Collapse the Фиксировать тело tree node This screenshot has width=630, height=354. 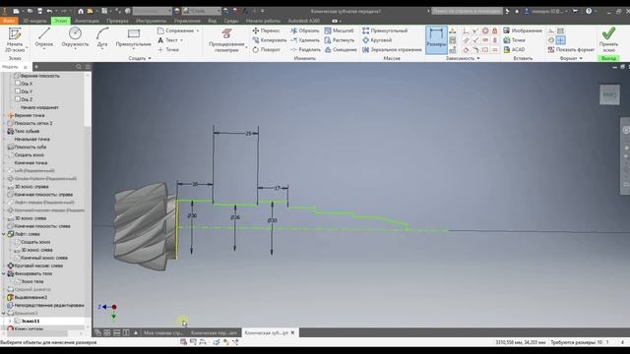(x=4, y=273)
